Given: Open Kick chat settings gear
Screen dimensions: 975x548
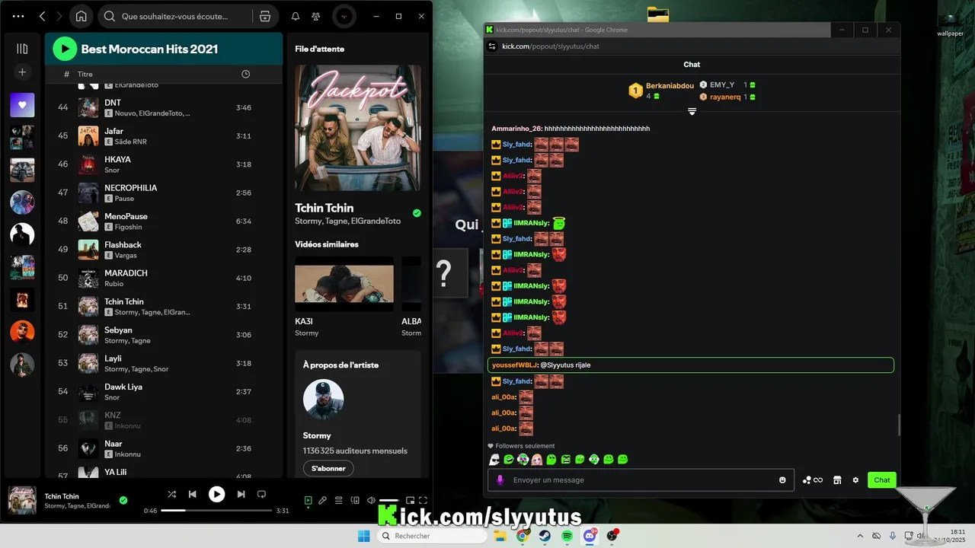Looking at the screenshot, I should 855,480.
